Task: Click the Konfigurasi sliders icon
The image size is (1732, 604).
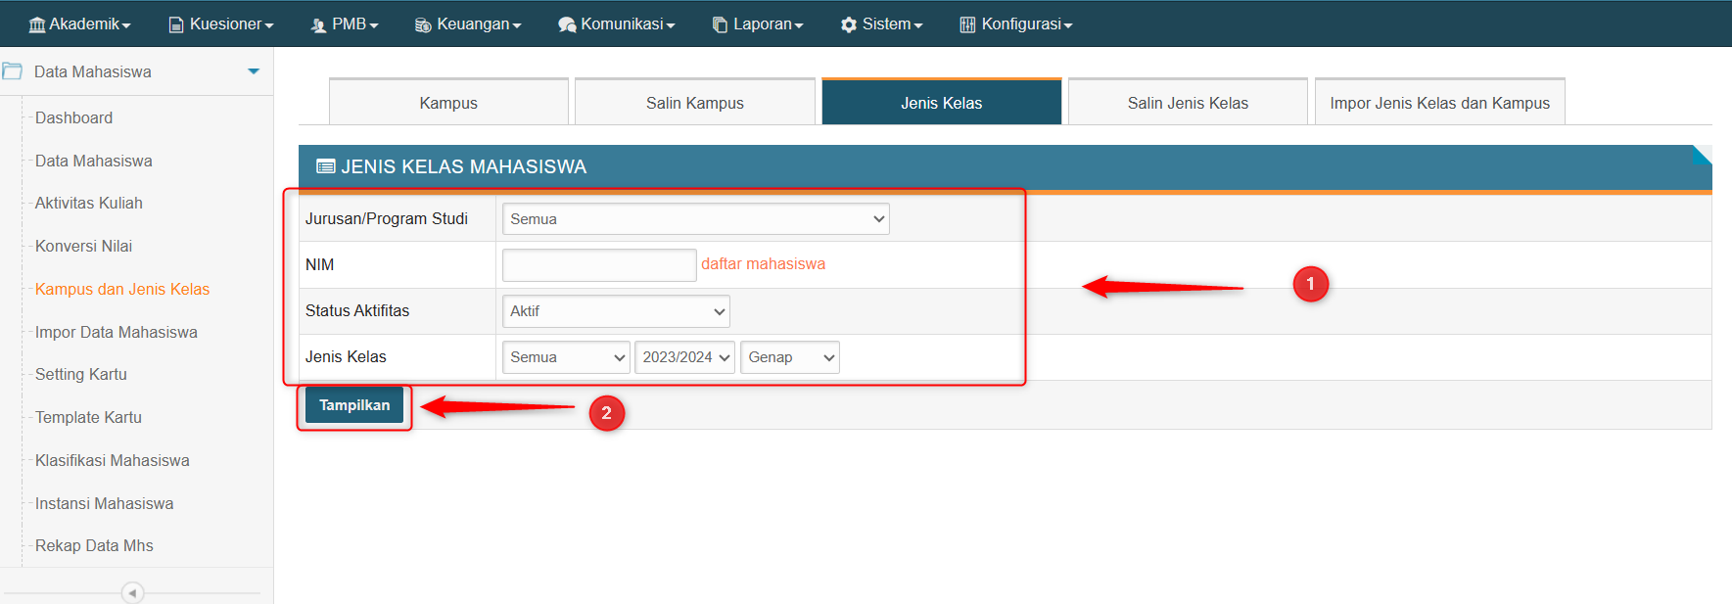Action: point(967,24)
